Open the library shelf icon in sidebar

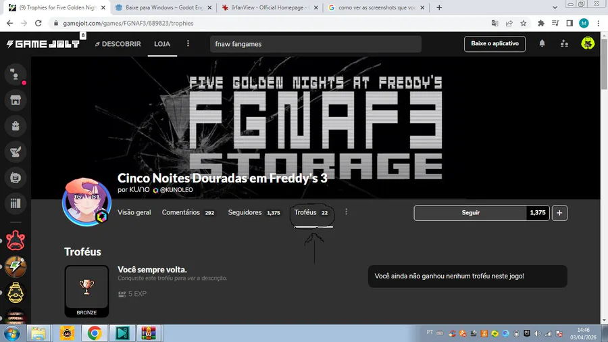pyautogui.click(x=16, y=203)
